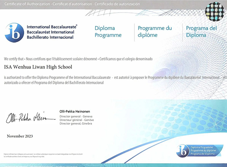Click the 'Director general - Geneva' title

(76, 115)
